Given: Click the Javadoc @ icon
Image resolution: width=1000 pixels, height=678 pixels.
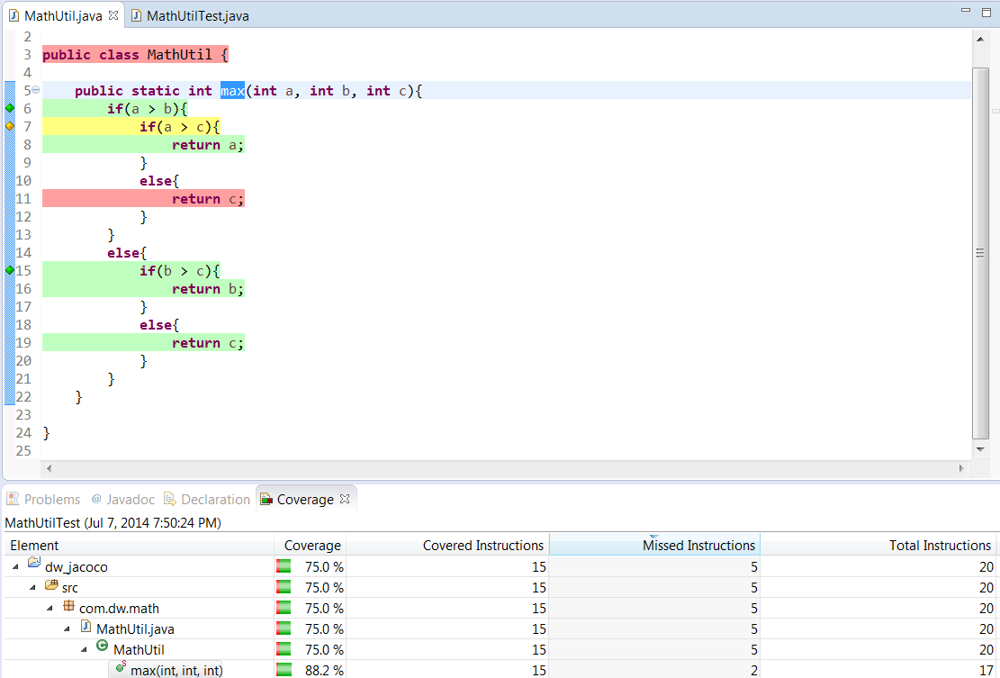Looking at the screenshot, I should pos(96,499).
